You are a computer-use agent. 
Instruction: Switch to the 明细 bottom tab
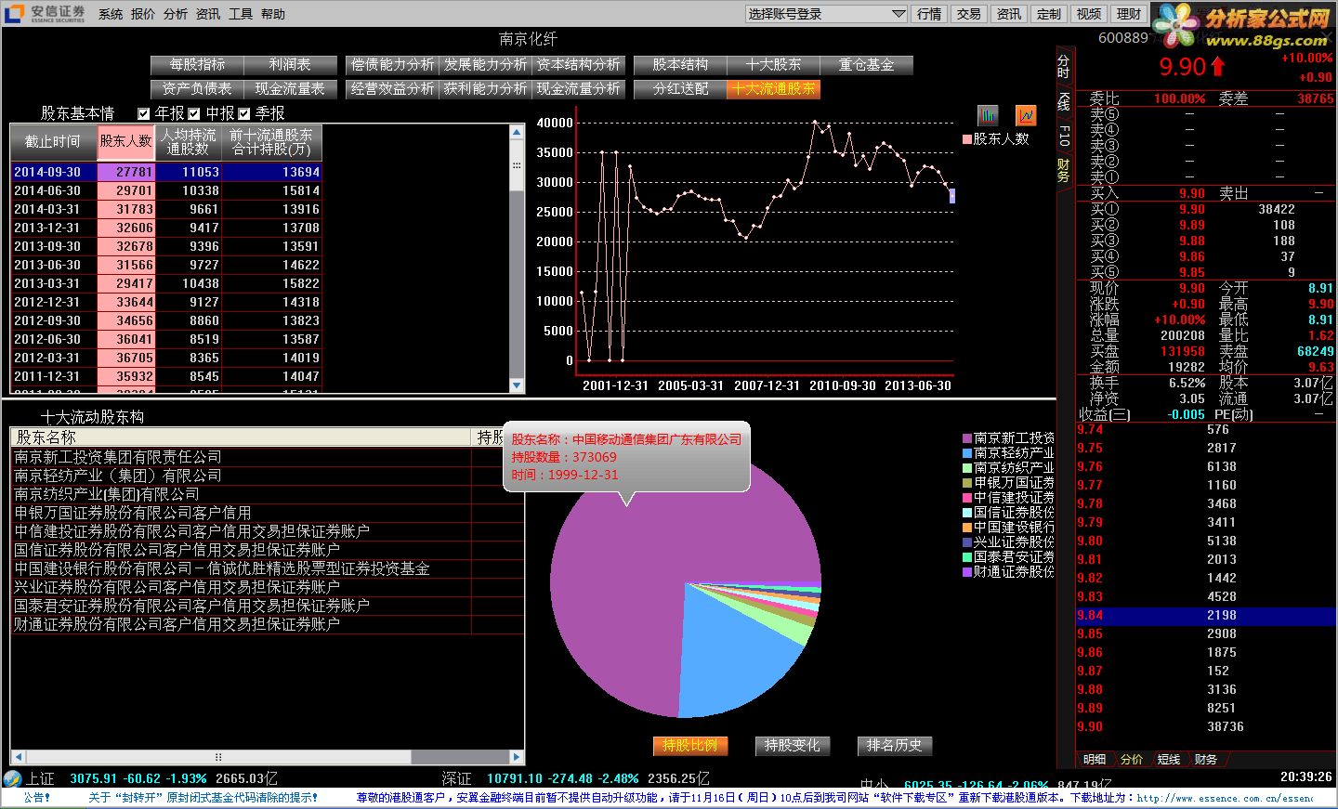point(1095,760)
